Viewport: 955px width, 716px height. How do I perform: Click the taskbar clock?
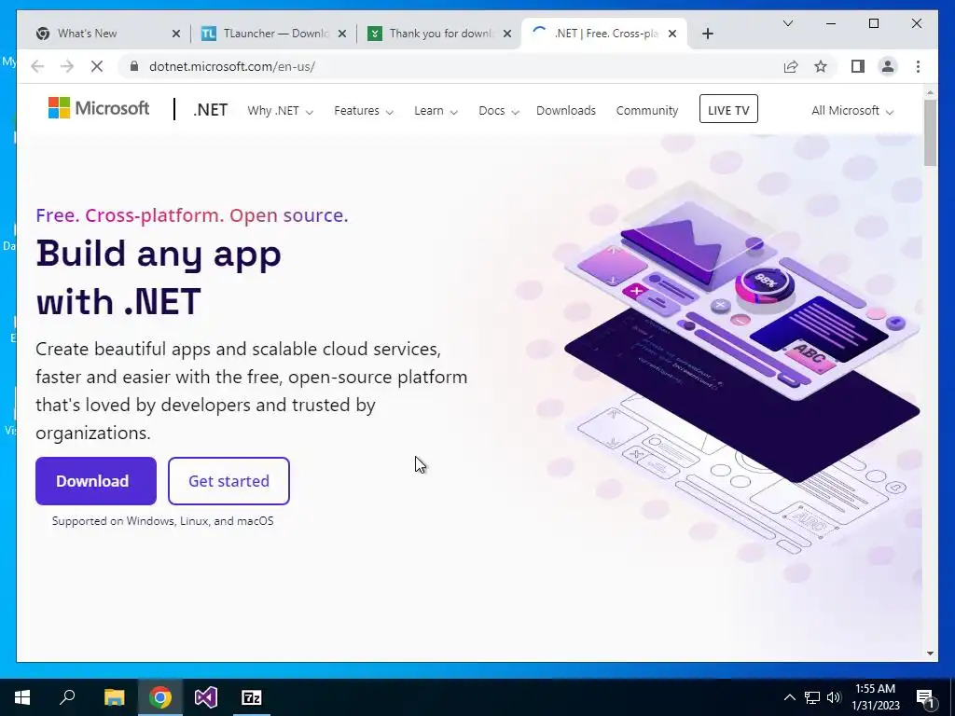pos(876,697)
